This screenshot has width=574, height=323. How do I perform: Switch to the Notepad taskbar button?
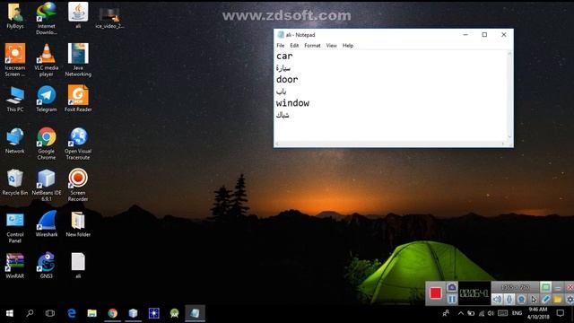pyautogui.click(x=196, y=313)
